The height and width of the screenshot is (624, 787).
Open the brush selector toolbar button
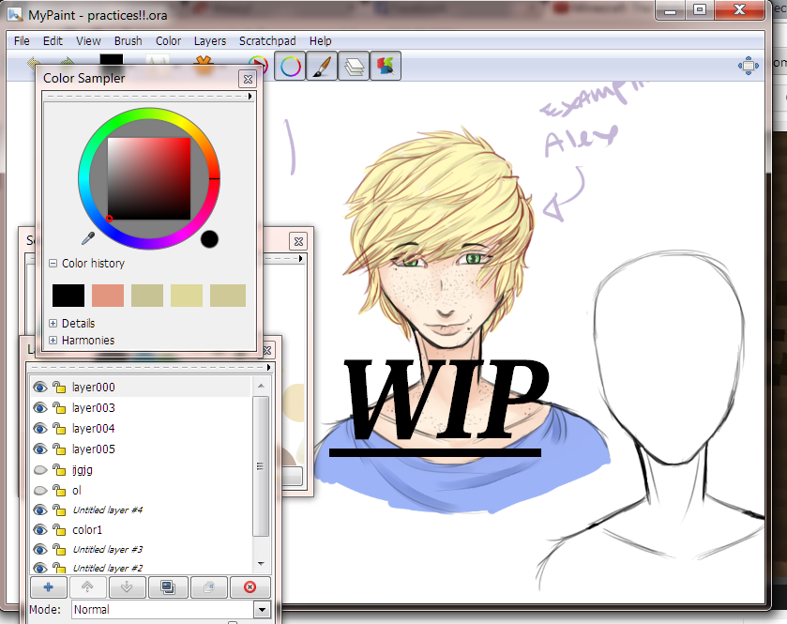tap(322, 67)
